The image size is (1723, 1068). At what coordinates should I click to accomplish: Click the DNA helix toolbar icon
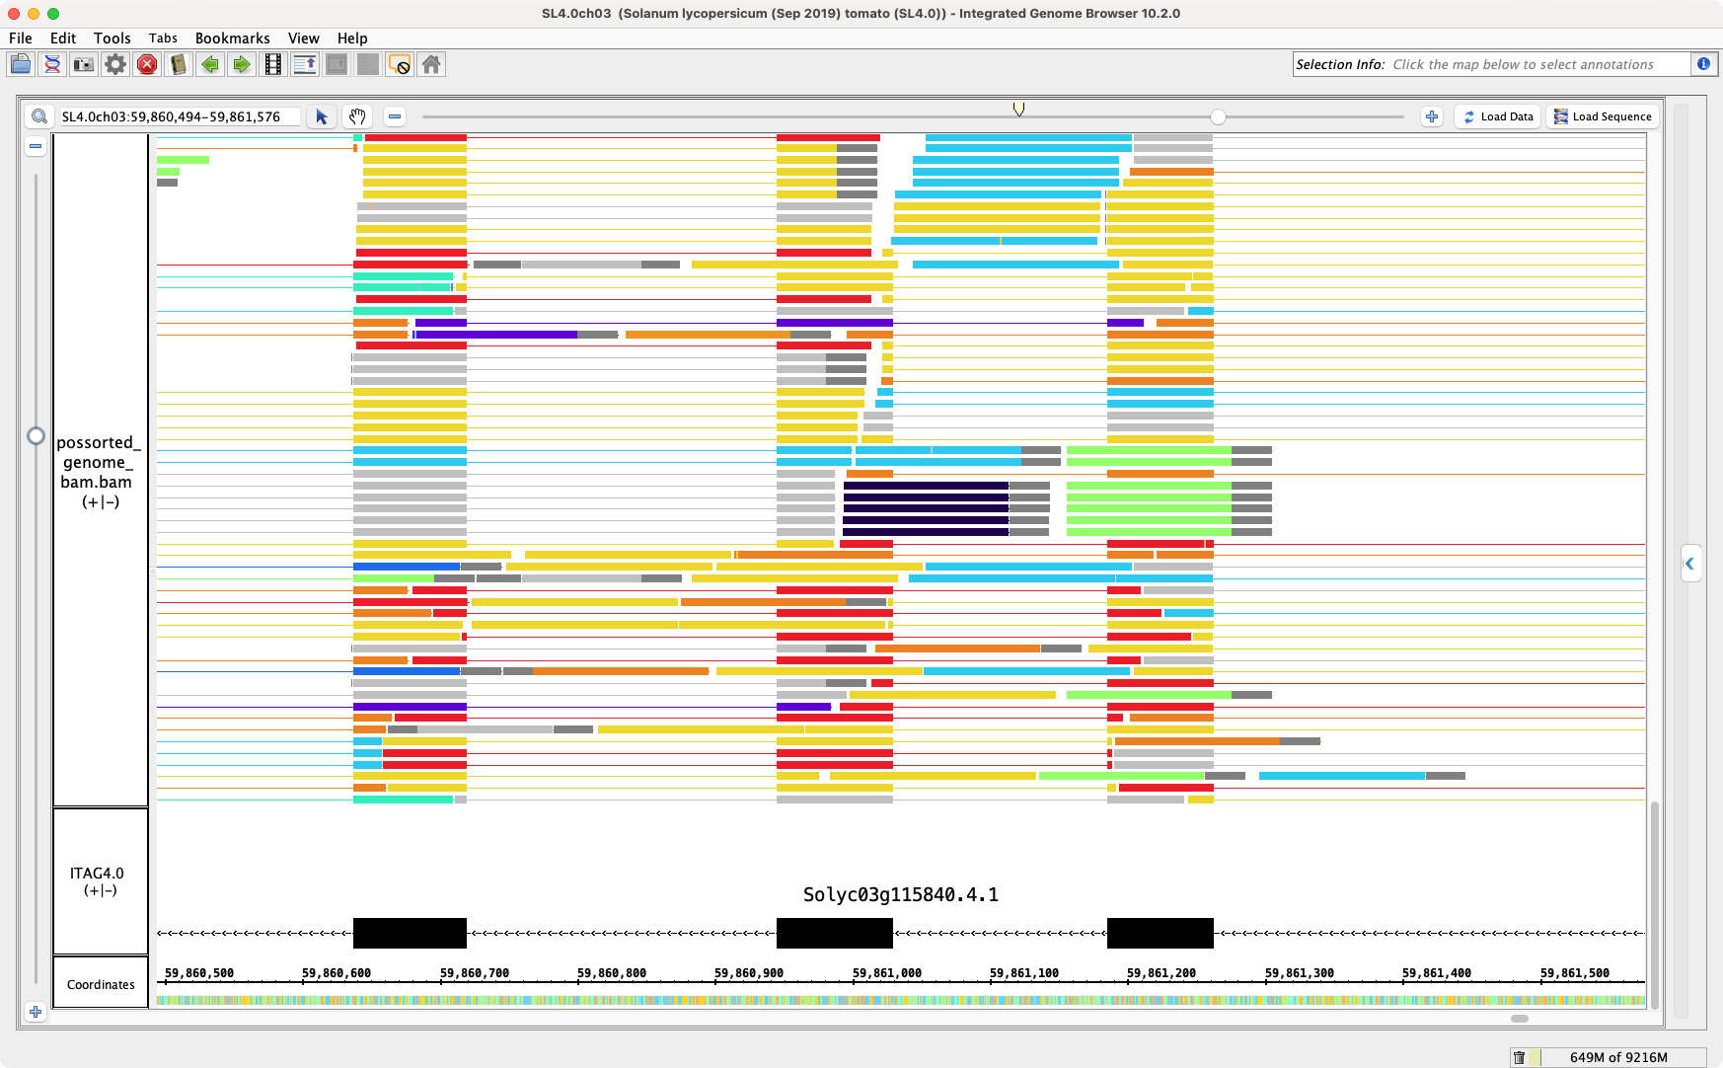pos(52,65)
